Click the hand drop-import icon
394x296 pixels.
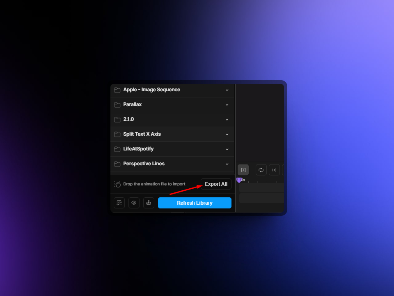tap(117, 184)
